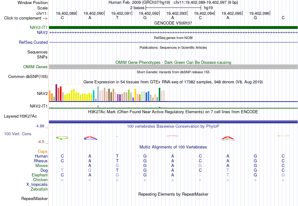Image resolution: width=298 pixels, height=206 pixels.
Task: Click the Mouse species label
Action: pyautogui.click(x=41, y=166)
